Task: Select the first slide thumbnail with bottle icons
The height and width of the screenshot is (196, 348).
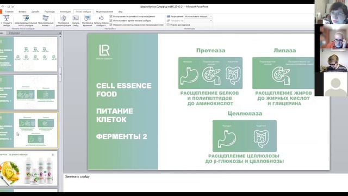Action: pyautogui.click(x=29, y=54)
